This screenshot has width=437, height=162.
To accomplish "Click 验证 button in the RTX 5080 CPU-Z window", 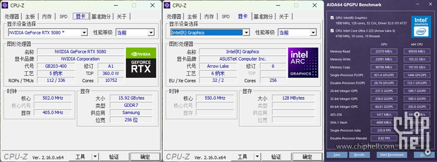I will point(114,157).
